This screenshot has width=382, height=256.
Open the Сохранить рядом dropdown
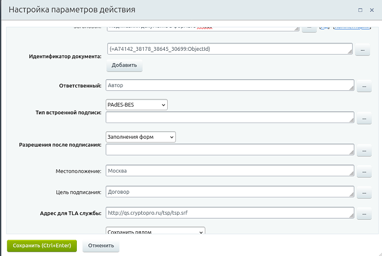(155, 232)
